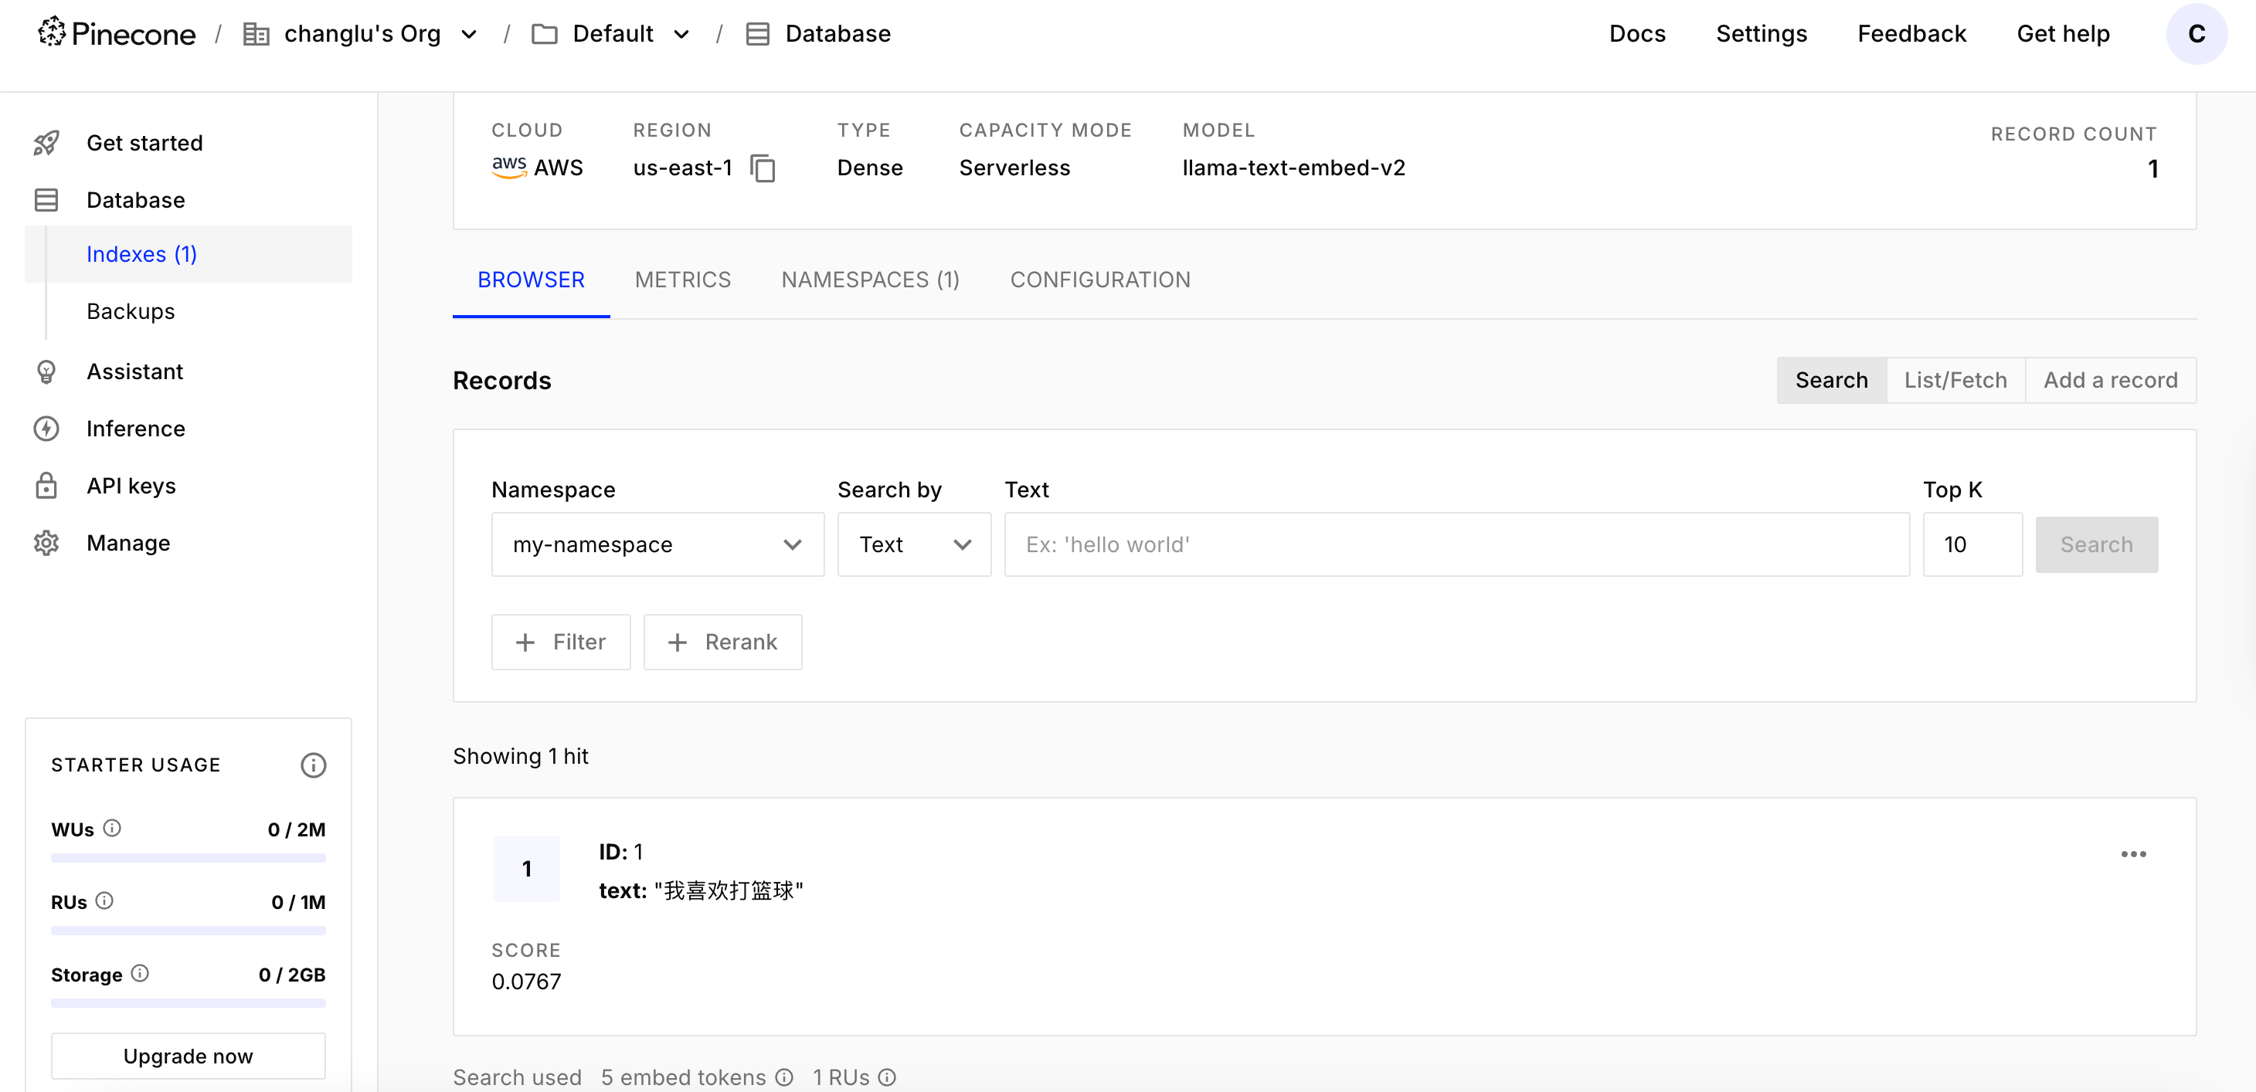Open the Search by Text dropdown
This screenshot has height=1092, width=2256.
pos(914,544)
